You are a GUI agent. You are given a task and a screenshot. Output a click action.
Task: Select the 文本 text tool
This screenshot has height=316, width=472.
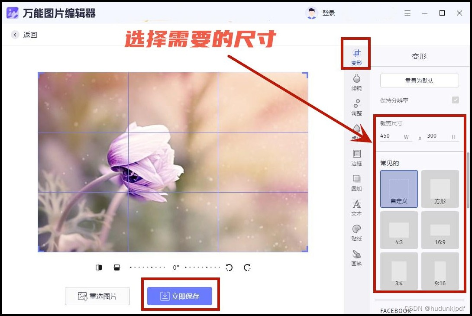(x=356, y=208)
